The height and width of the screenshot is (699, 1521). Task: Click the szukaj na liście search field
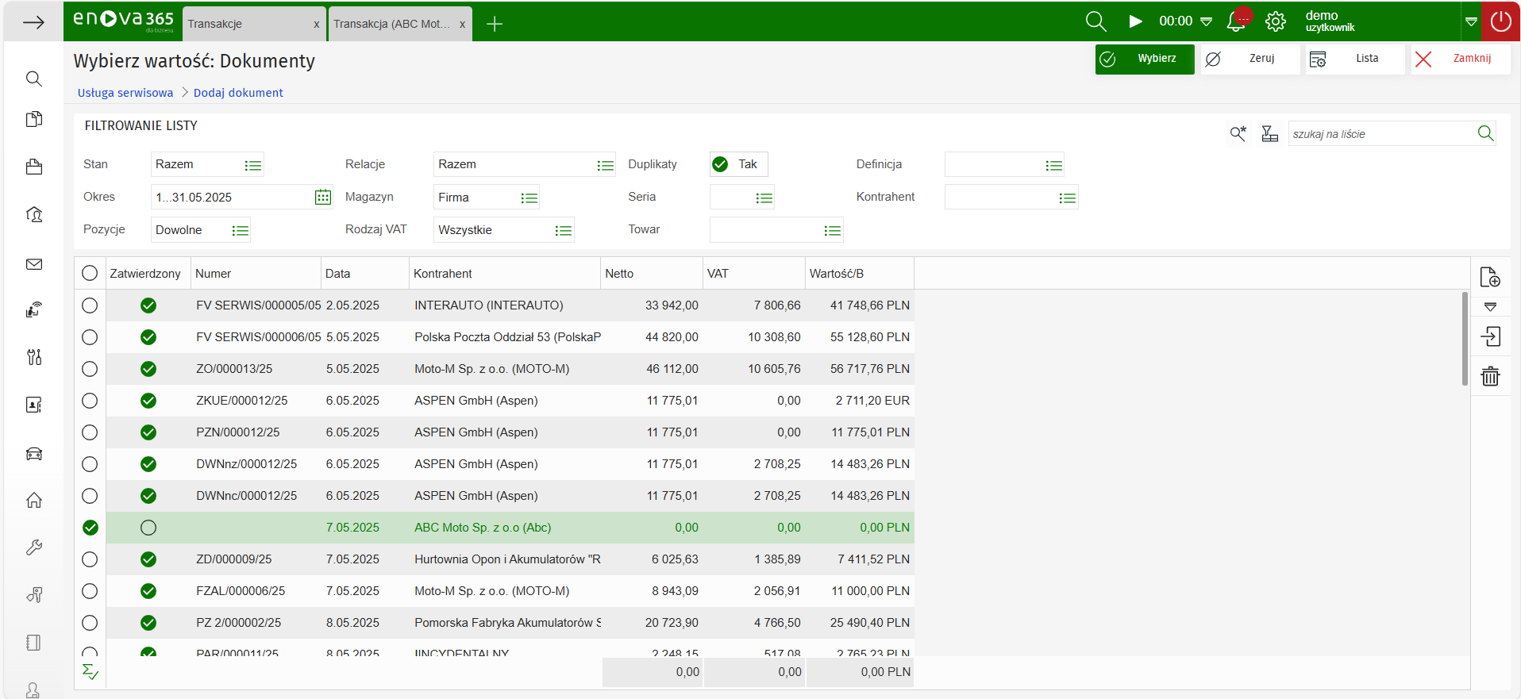click(1380, 134)
